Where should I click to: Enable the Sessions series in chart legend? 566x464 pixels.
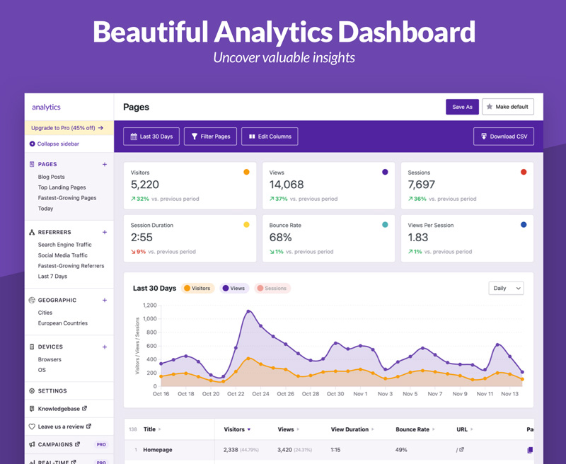272,289
